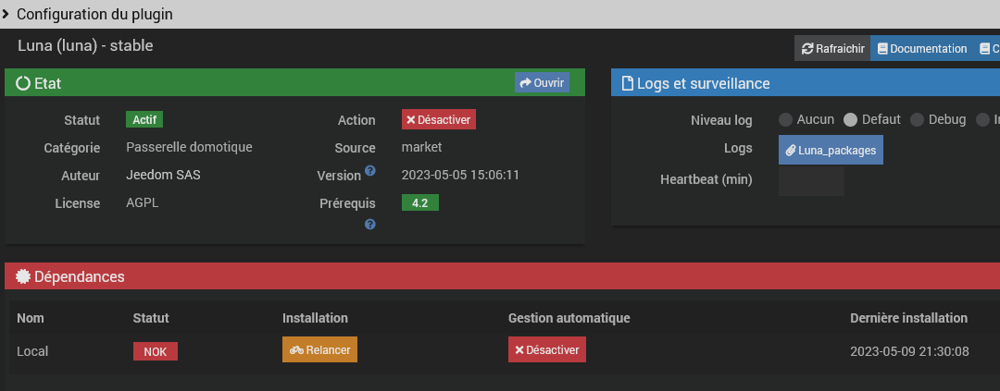The width and height of the screenshot is (1000, 391).
Task: Click the version date 2023-05-05 15:06:11
Action: [x=460, y=175]
